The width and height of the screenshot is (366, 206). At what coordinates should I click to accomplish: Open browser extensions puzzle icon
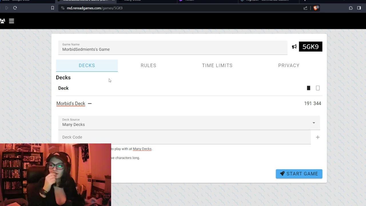(351, 8)
